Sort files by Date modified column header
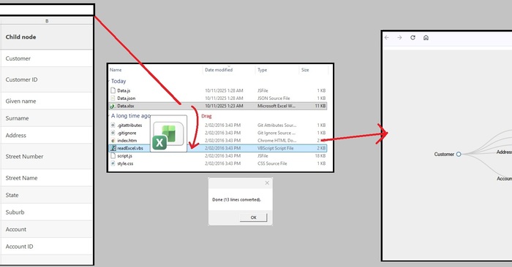Viewport: 512px width, 267px height. (219, 70)
